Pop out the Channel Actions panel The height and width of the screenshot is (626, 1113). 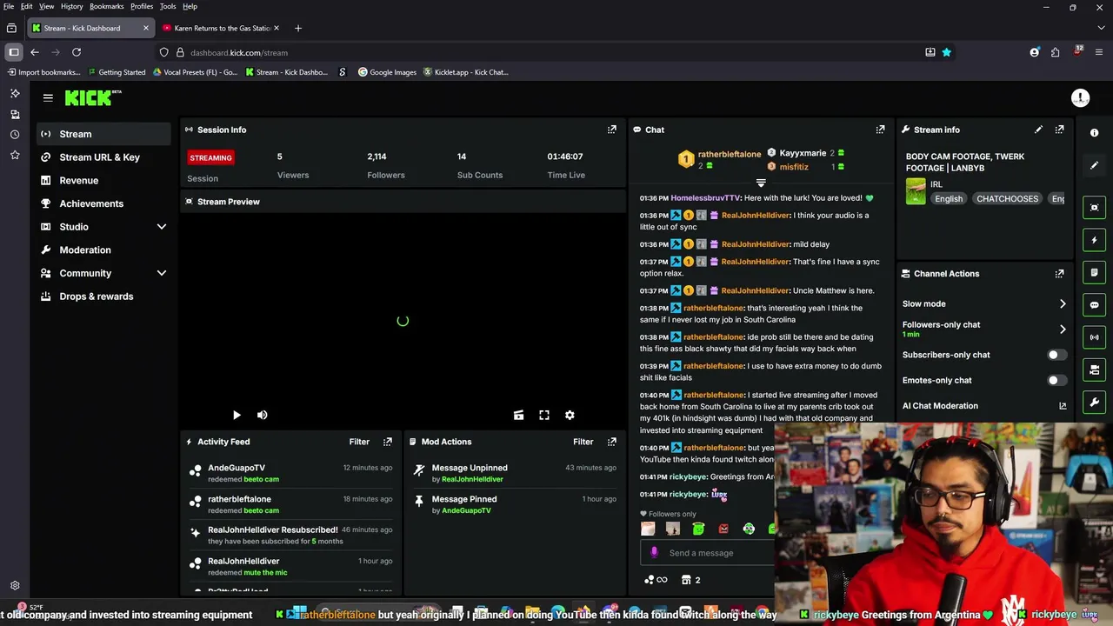[1059, 273]
